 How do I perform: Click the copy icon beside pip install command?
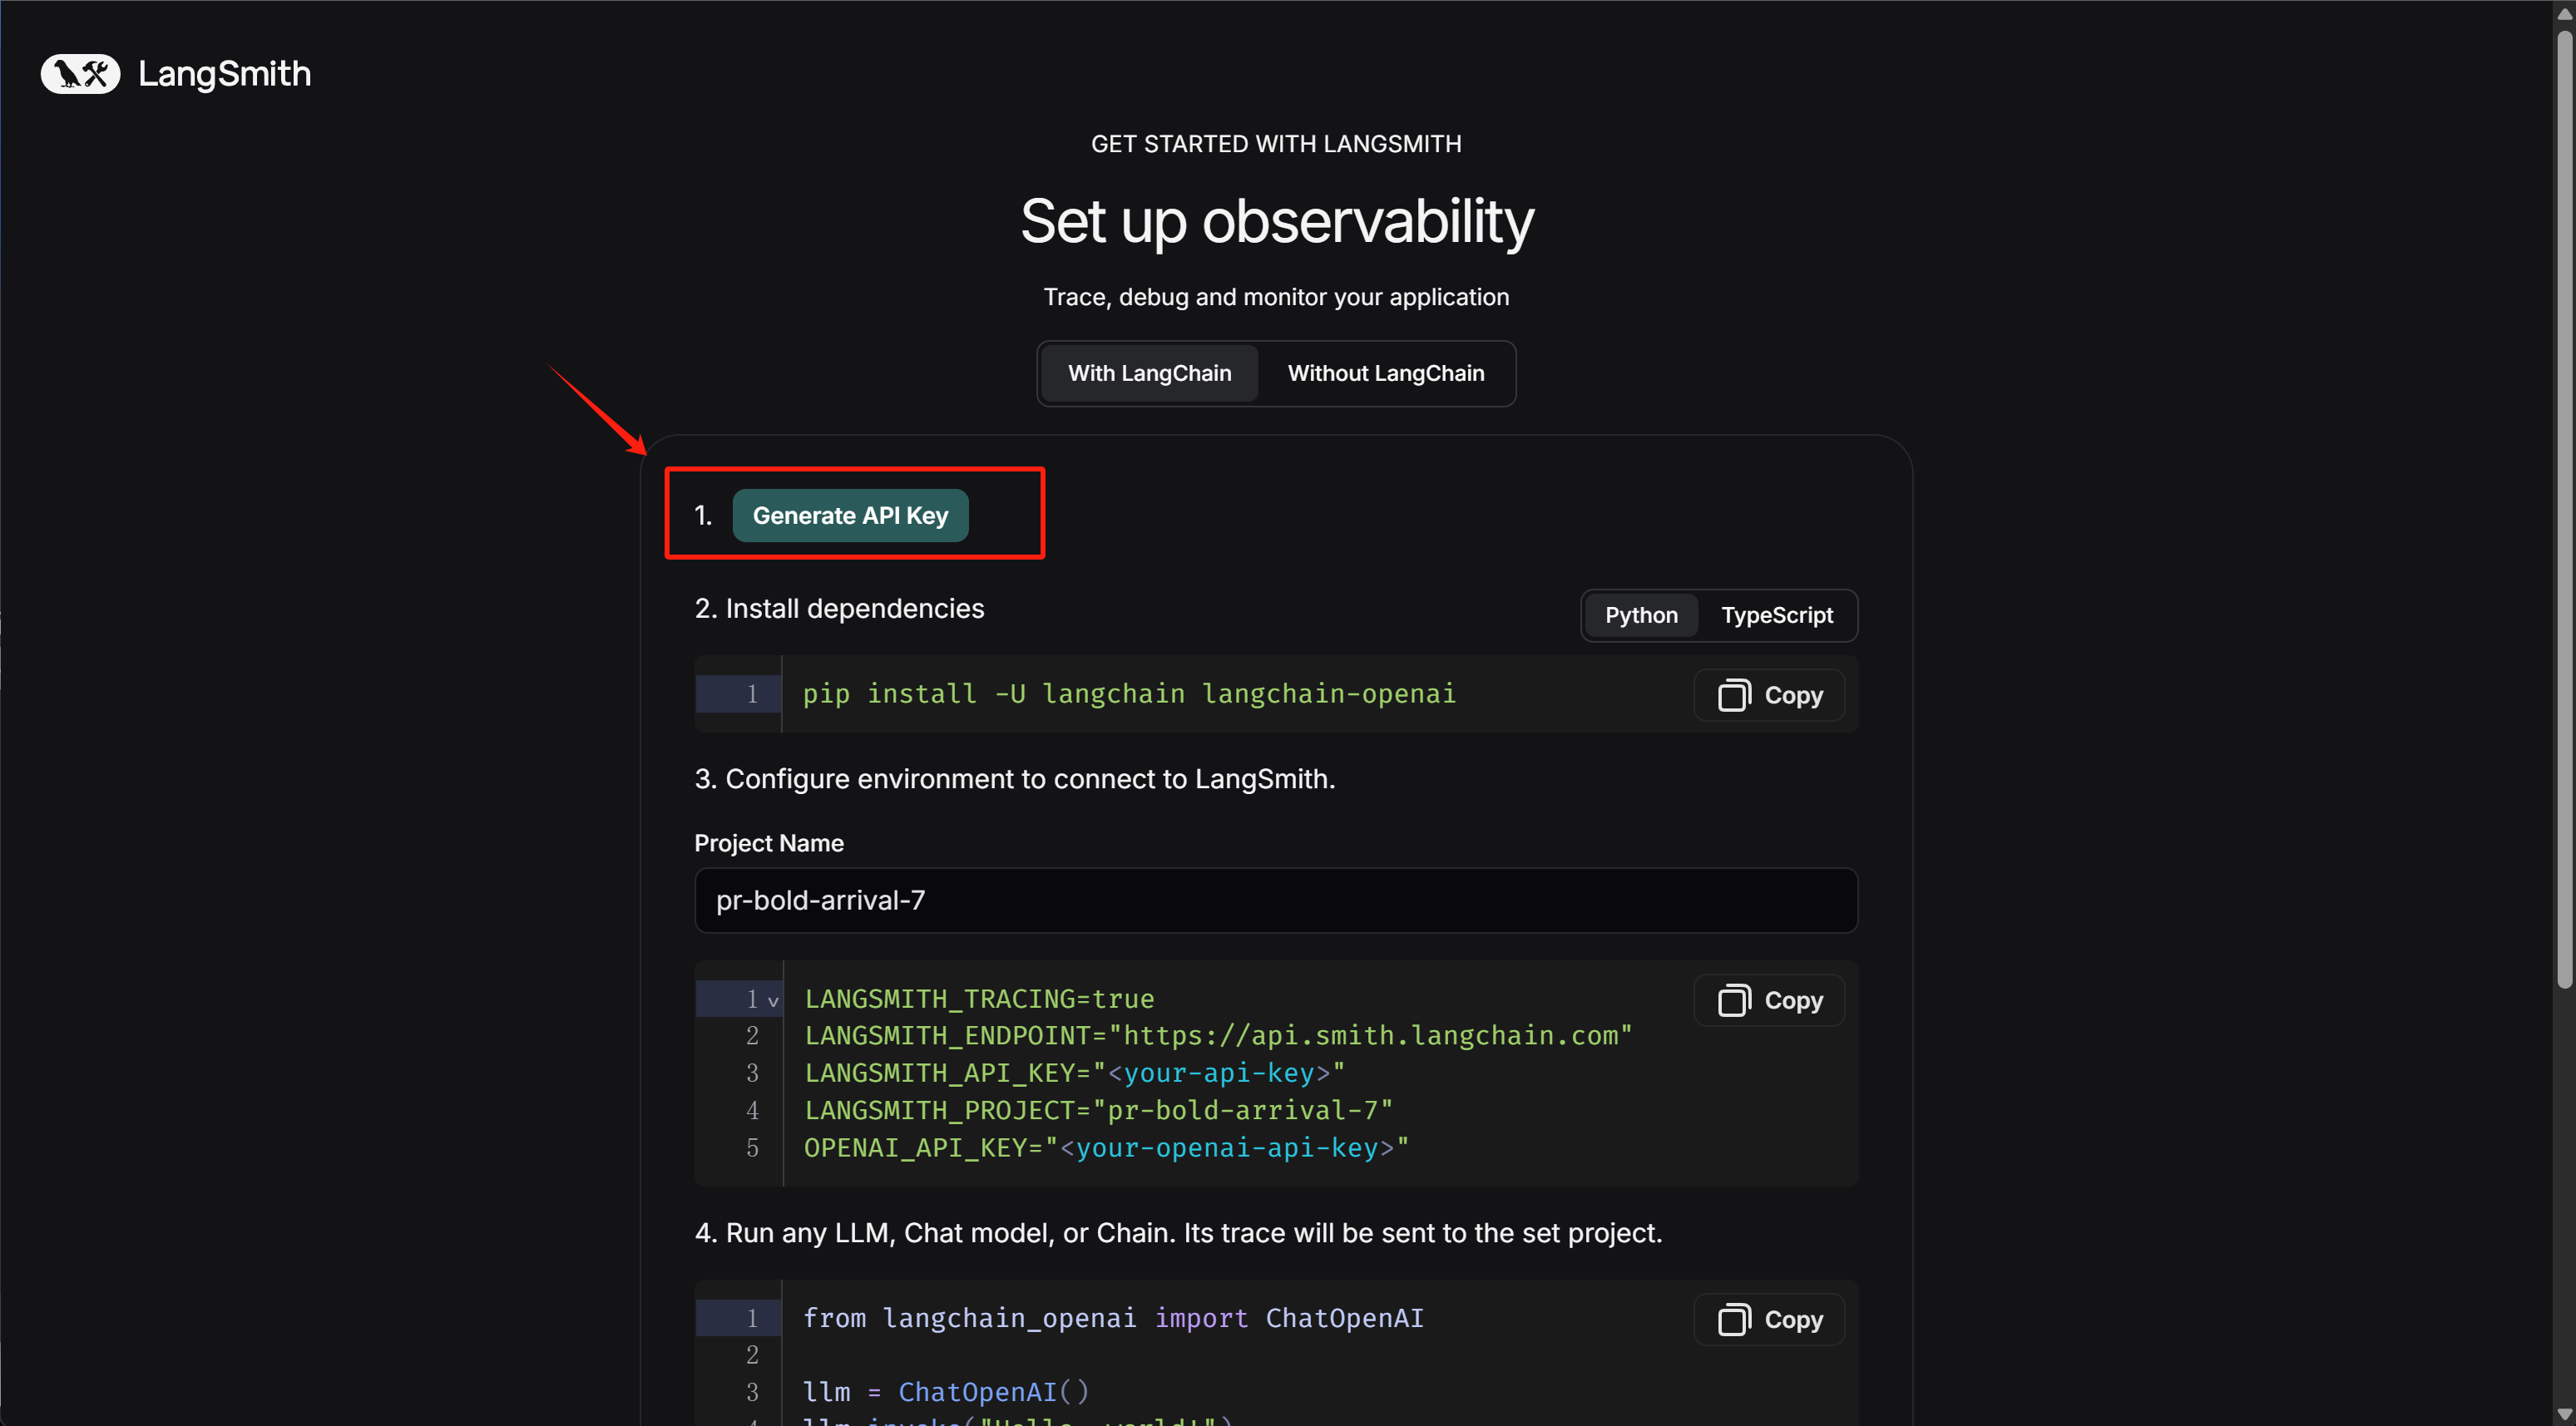tap(1734, 695)
